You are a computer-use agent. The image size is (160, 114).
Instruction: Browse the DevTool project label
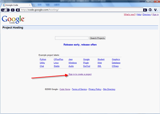pyautogui.click(x=87, y=66)
